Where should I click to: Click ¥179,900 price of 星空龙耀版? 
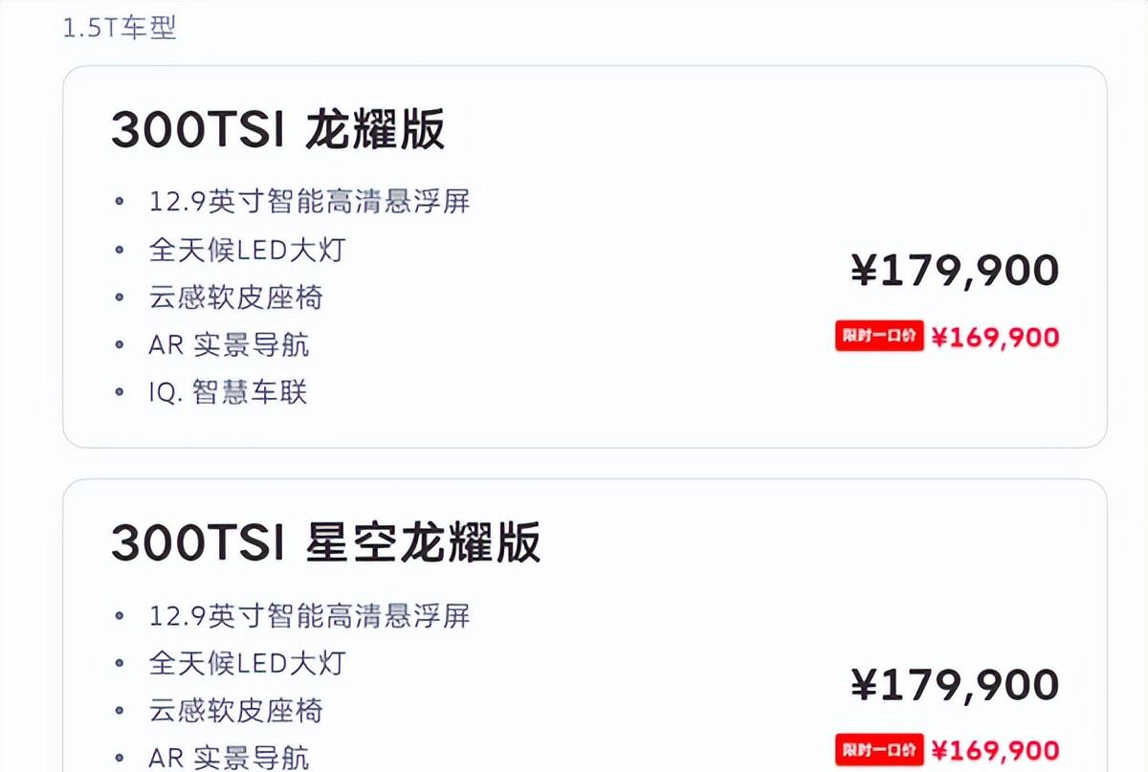pos(955,684)
